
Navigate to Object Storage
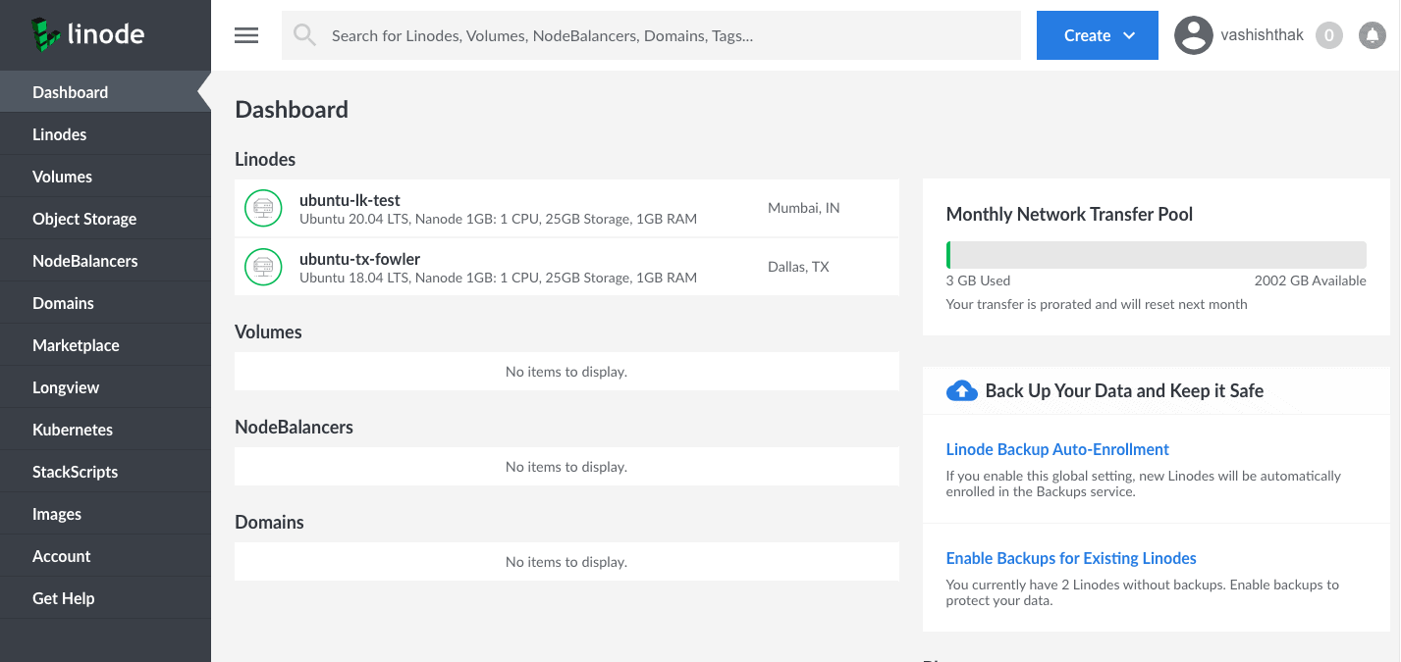(105, 219)
